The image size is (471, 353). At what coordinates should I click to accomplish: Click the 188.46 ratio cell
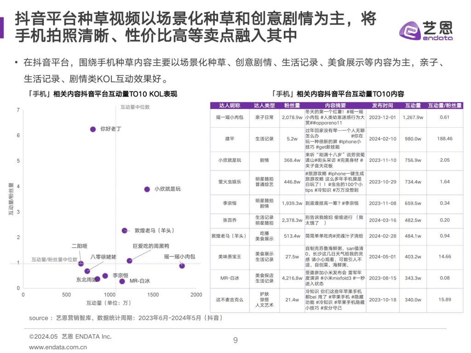(x=445, y=139)
